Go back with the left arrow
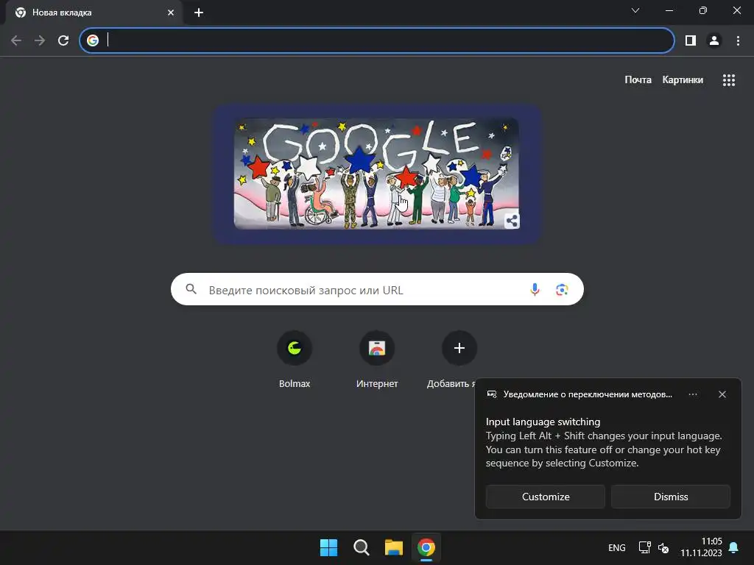 point(16,40)
